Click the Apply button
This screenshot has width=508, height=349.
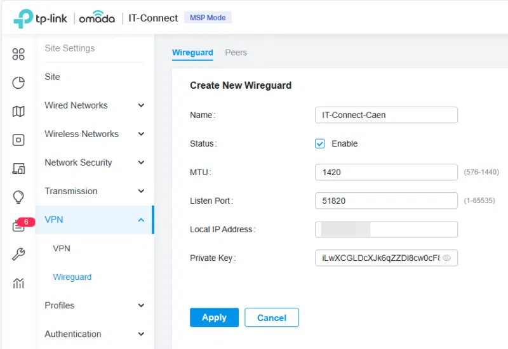coord(214,317)
